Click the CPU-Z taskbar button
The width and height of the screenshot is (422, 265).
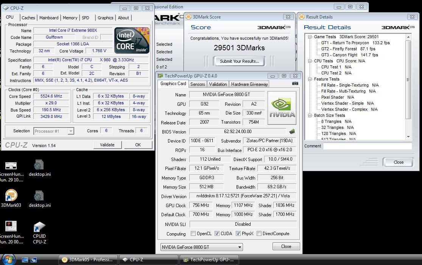pyautogui.click(x=149, y=260)
